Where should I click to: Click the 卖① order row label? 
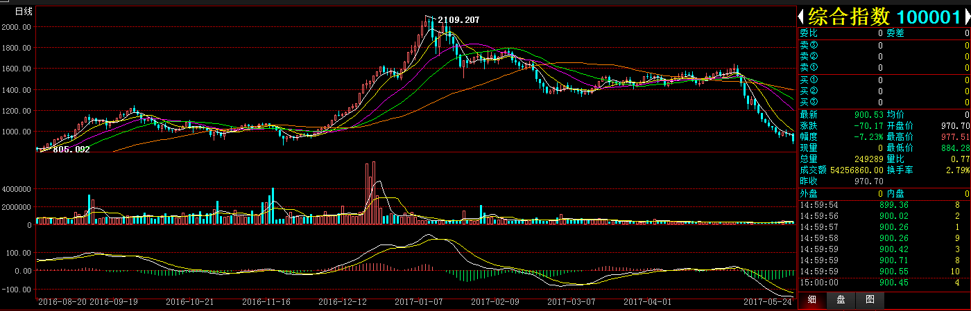(809, 67)
